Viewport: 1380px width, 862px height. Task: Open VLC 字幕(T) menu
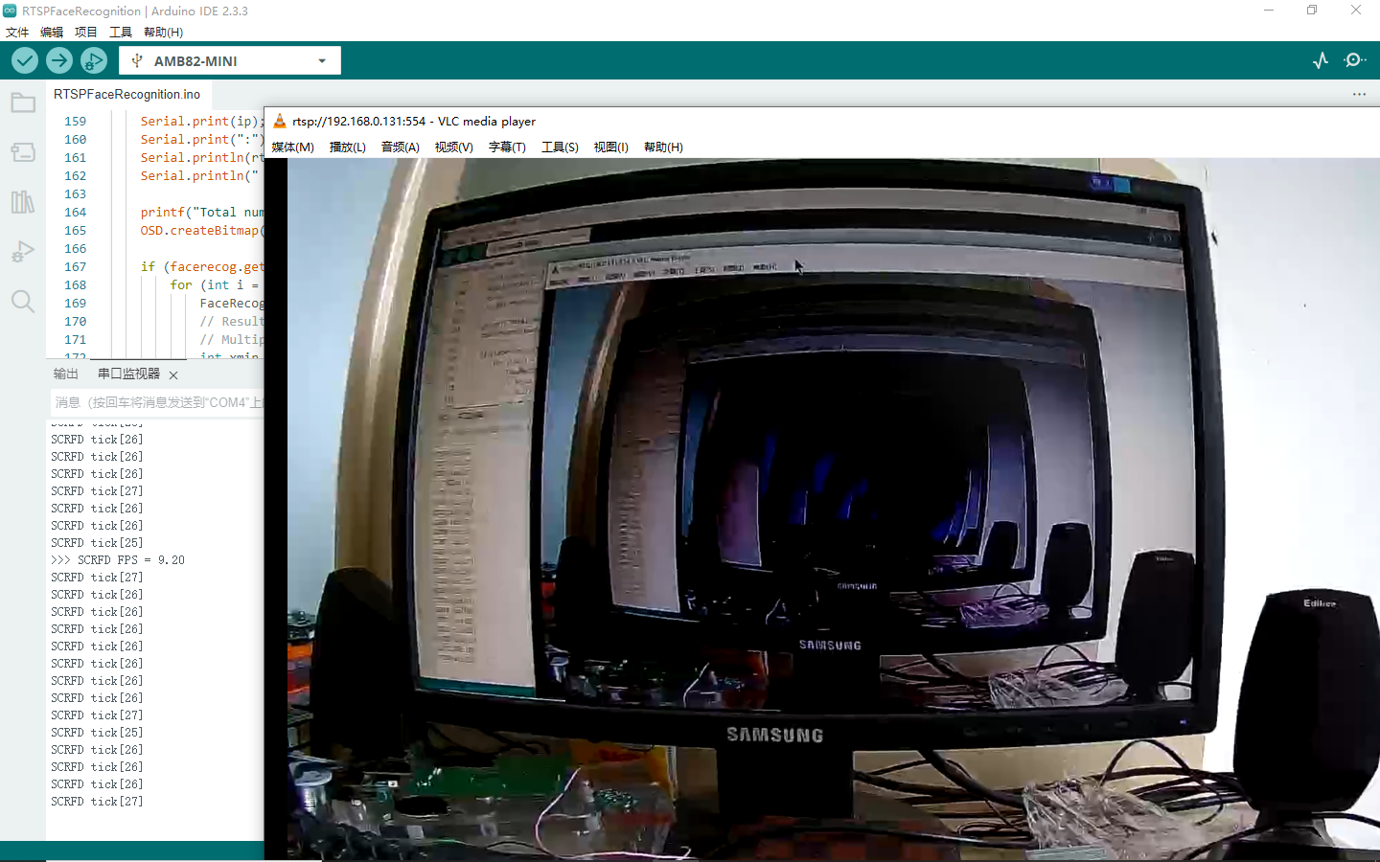click(x=507, y=147)
